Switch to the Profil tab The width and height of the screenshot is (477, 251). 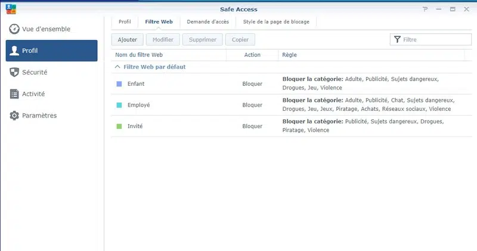125,21
